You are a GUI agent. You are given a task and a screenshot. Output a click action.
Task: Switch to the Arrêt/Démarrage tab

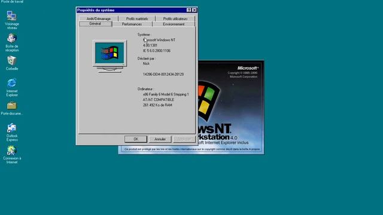coord(98,19)
